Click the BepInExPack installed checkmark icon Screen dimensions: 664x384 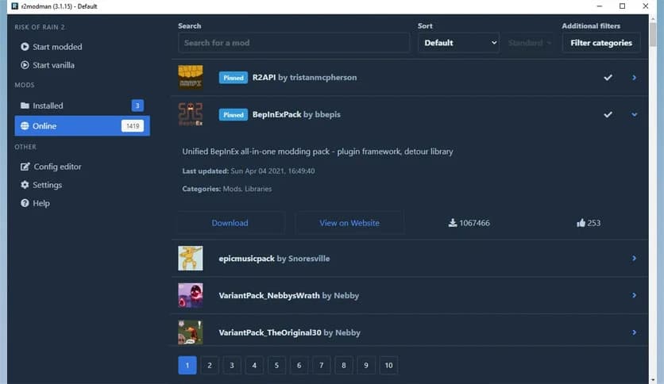[608, 114]
